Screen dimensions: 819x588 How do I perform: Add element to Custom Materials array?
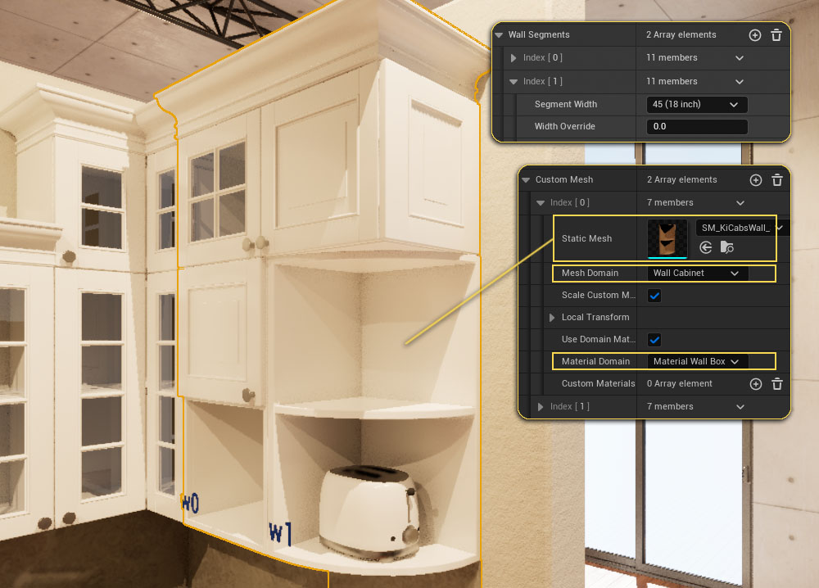click(x=755, y=384)
